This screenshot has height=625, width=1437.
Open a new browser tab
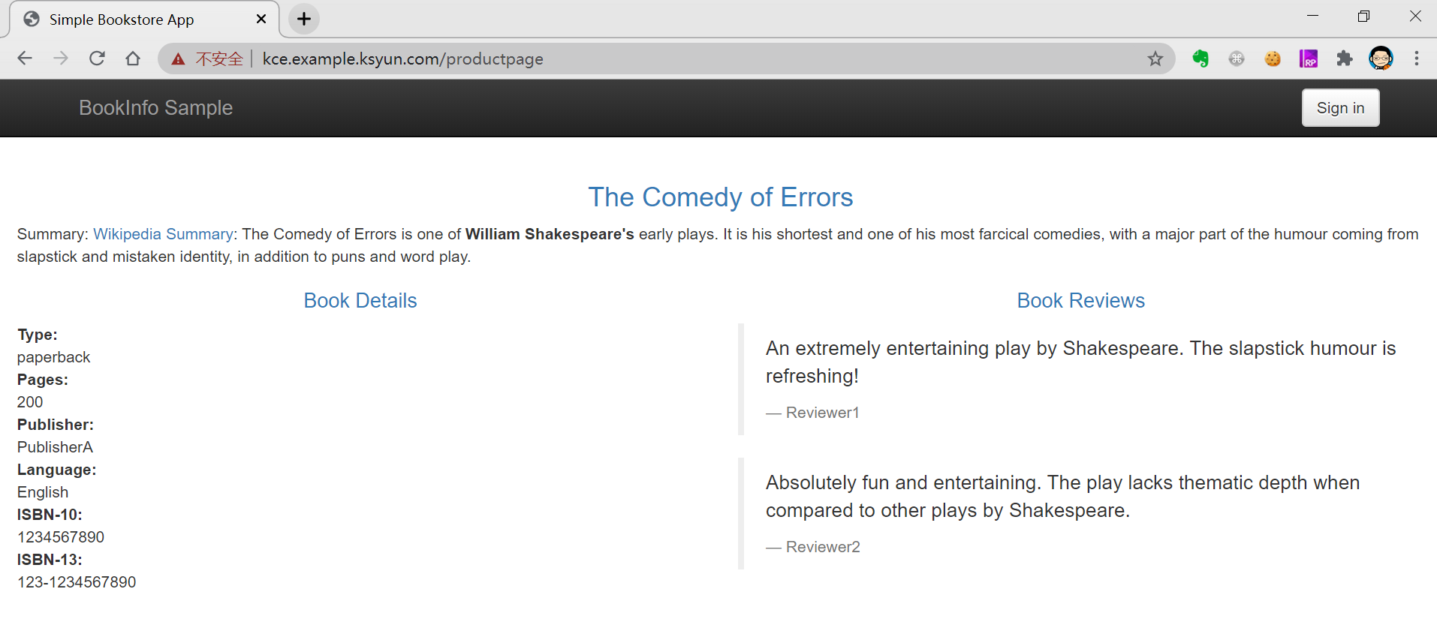(x=304, y=20)
